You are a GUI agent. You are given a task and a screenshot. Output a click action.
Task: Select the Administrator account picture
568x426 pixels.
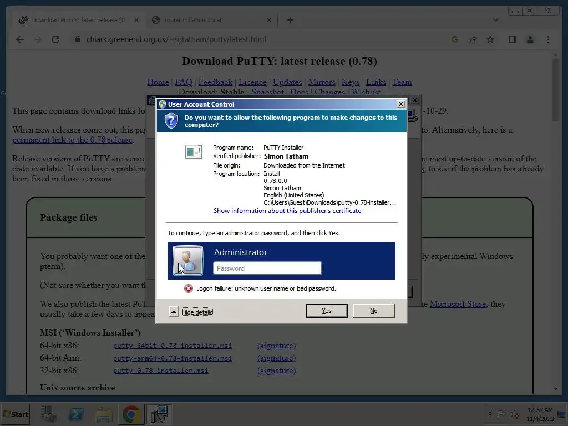pos(187,261)
